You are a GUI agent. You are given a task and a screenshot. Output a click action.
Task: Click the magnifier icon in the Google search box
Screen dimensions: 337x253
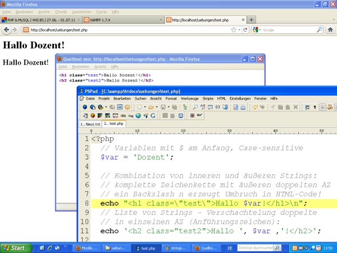[320, 30]
